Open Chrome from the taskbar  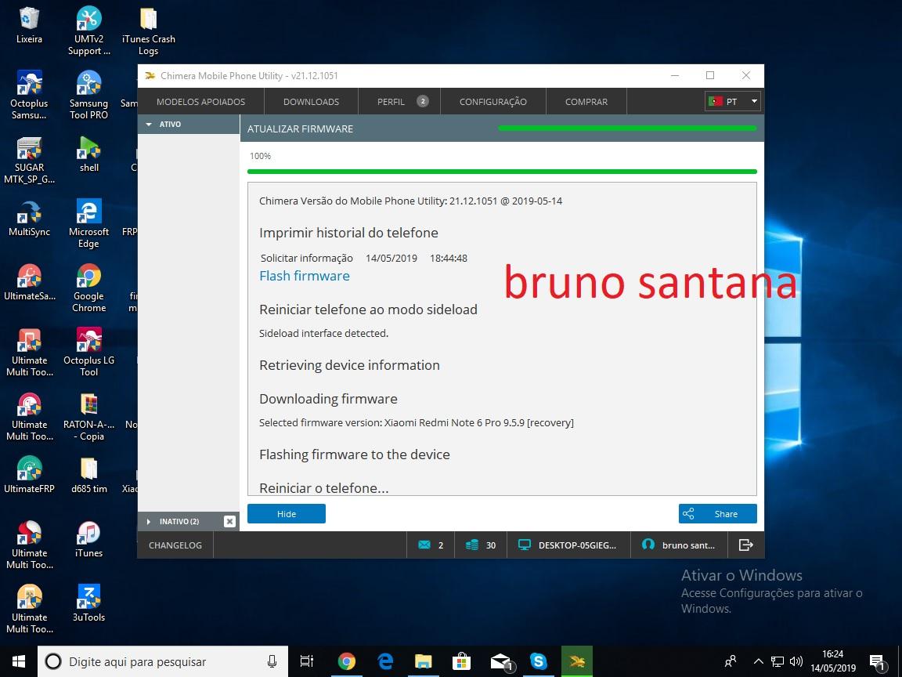[346, 661]
